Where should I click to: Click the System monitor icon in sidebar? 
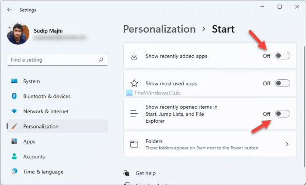pos(14,81)
